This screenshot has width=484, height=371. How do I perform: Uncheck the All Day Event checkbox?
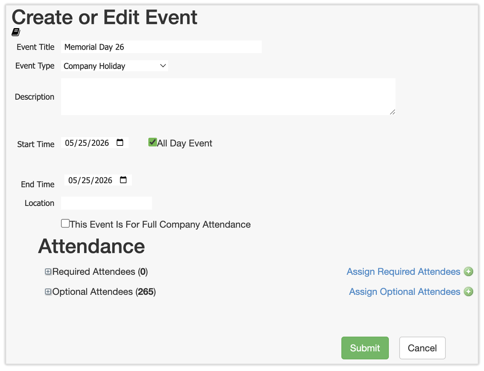(x=153, y=143)
